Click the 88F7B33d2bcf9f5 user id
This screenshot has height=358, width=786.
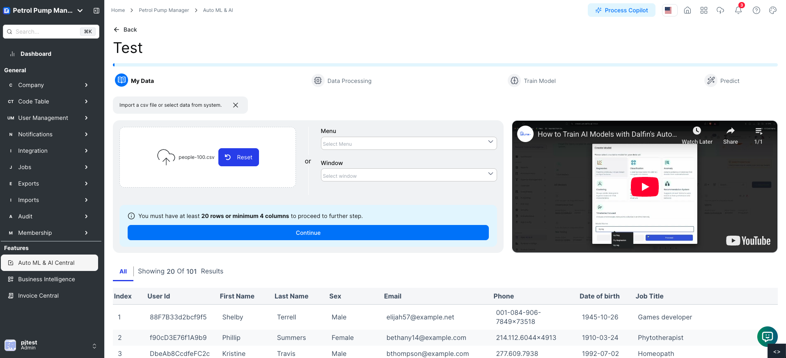tap(178, 317)
